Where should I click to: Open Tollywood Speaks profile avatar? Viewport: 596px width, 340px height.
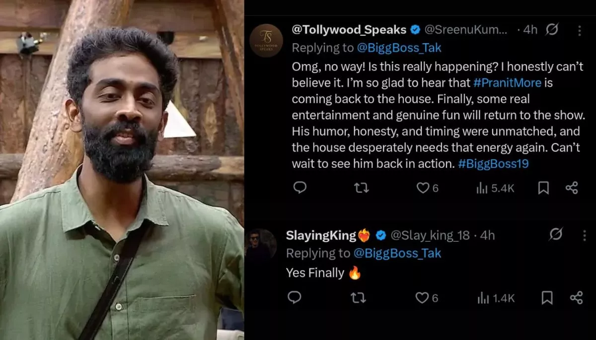[x=266, y=41]
